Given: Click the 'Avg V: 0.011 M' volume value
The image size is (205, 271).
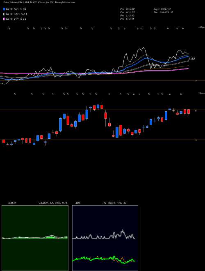Looking at the screenshot, I should click(162, 9).
